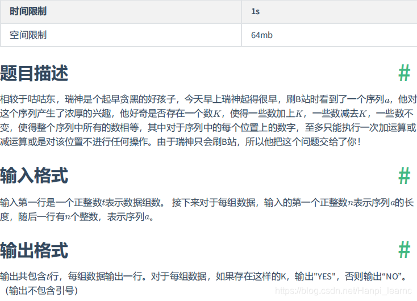Click the line starting 输入第一行是一个正整数
Image resolution: width=417 pixels, height=301 pixels.
pyautogui.click(x=207, y=203)
